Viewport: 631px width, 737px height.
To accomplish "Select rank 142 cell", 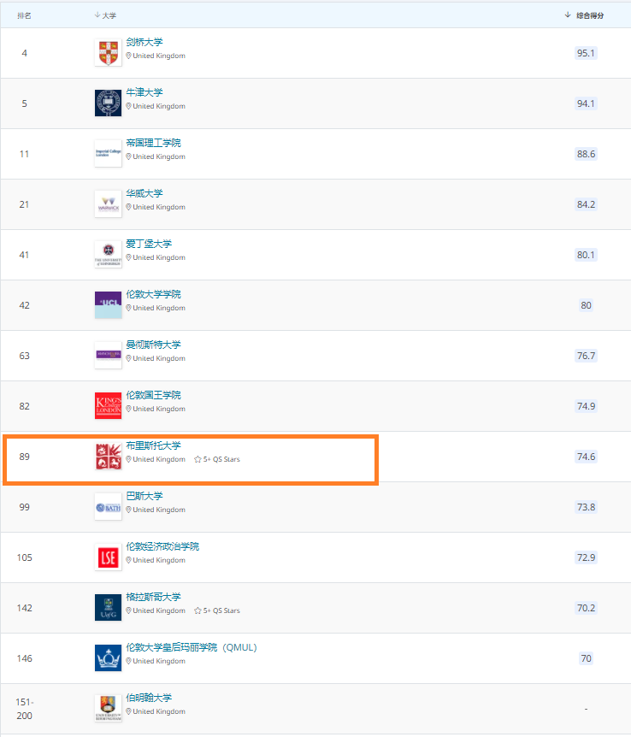I will point(25,608).
